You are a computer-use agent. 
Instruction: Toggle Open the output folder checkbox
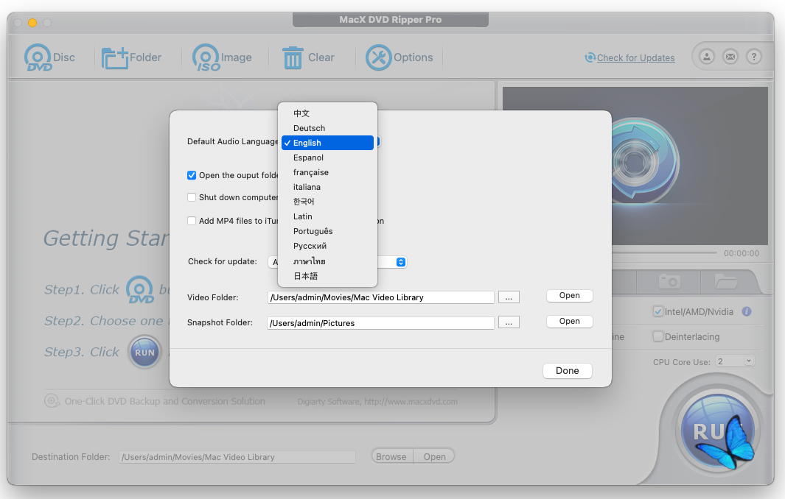(191, 175)
